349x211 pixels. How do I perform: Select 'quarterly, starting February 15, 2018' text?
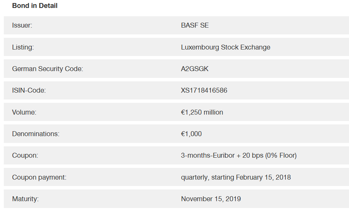click(x=236, y=177)
